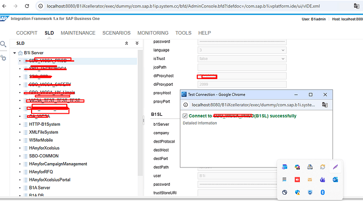Select HAnyforCampaignManagement entry
Viewport: 363px width, 201px height.
click(58, 164)
